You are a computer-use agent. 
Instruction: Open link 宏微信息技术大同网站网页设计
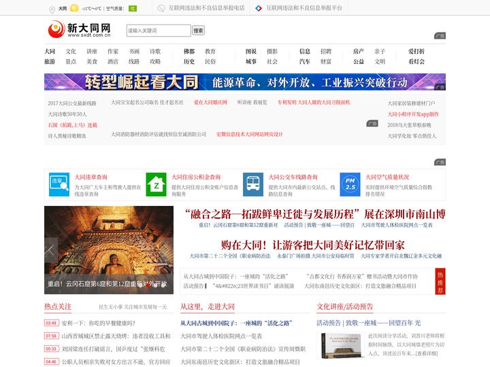[249, 135]
